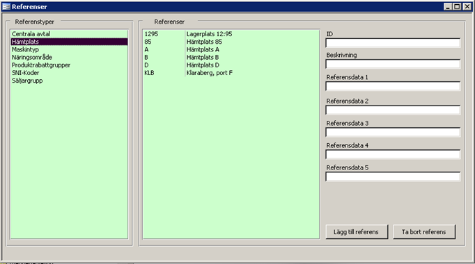
Task: Close the Referenser window
Action: tap(467, 7)
